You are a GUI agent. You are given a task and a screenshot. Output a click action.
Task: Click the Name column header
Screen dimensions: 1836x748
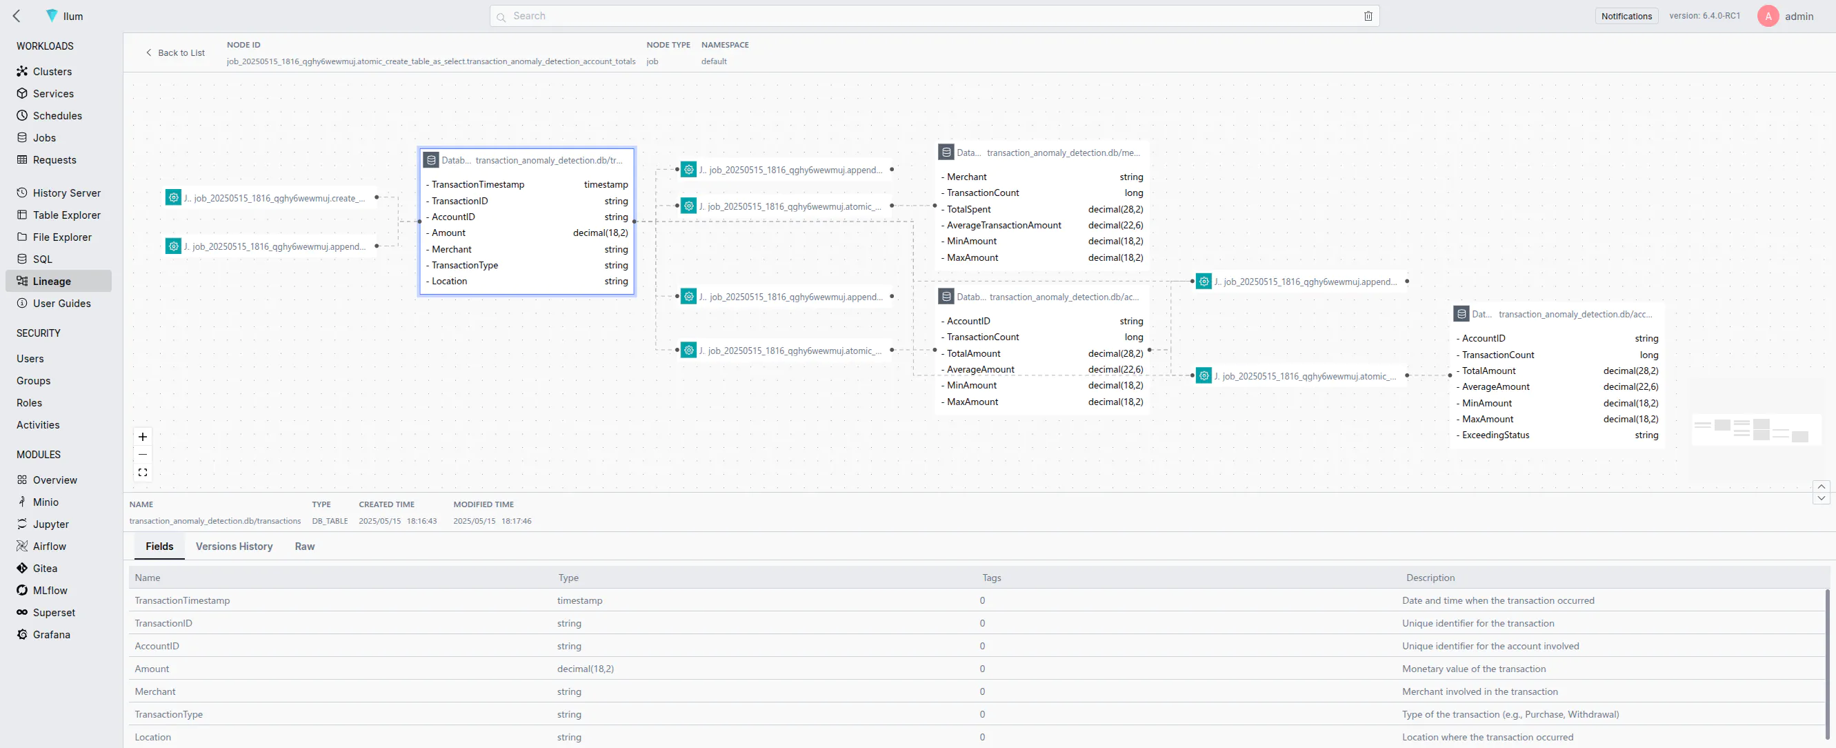[148, 578]
